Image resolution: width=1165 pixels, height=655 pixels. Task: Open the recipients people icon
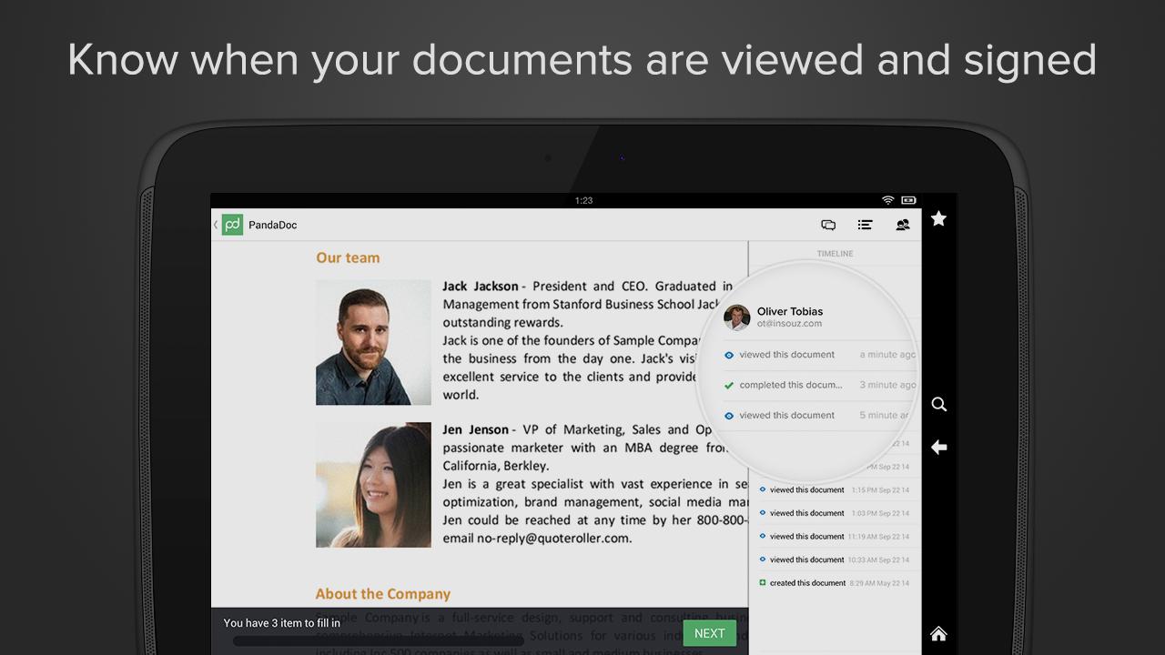pos(902,225)
